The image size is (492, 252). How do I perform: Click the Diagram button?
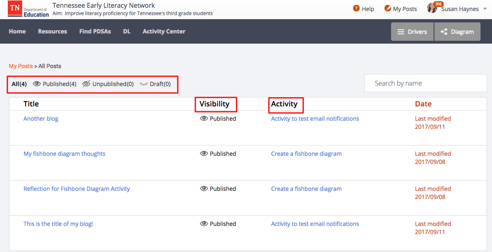457,32
